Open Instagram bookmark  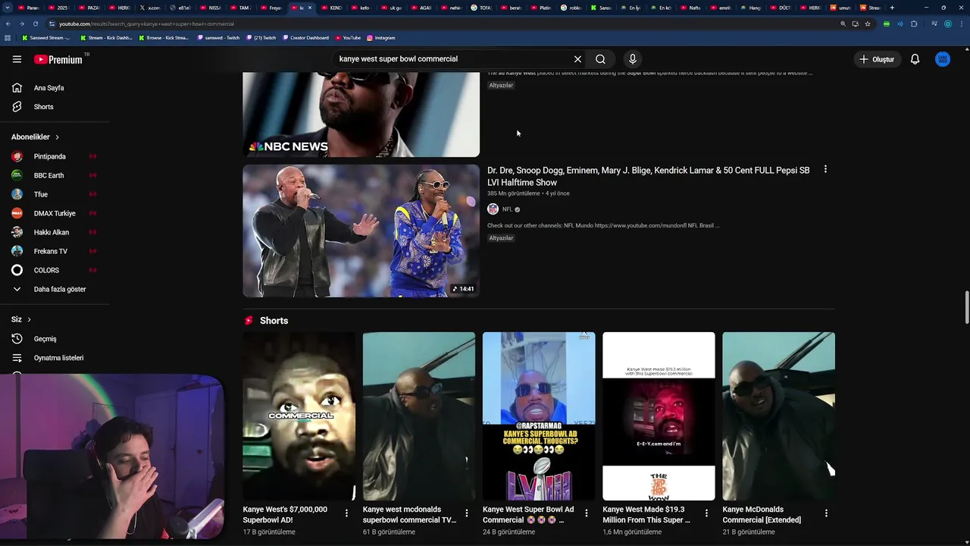click(x=381, y=37)
